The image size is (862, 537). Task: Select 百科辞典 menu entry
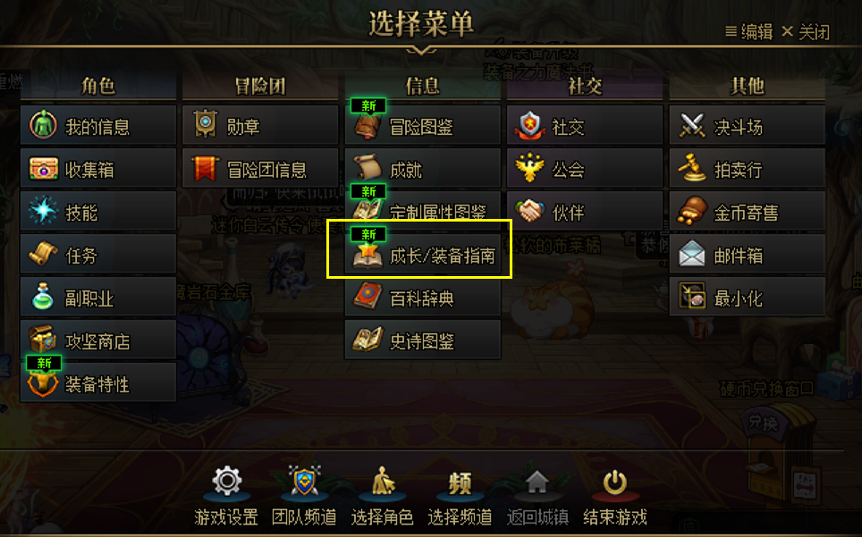pos(423,297)
